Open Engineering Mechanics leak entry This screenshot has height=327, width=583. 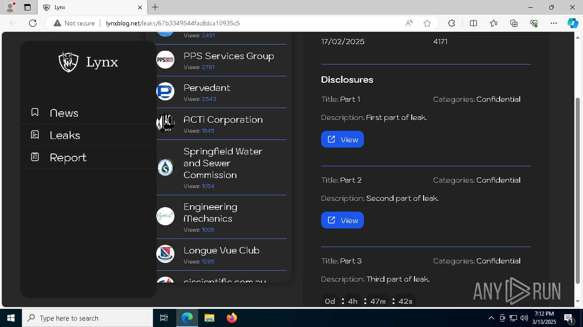pyautogui.click(x=221, y=217)
